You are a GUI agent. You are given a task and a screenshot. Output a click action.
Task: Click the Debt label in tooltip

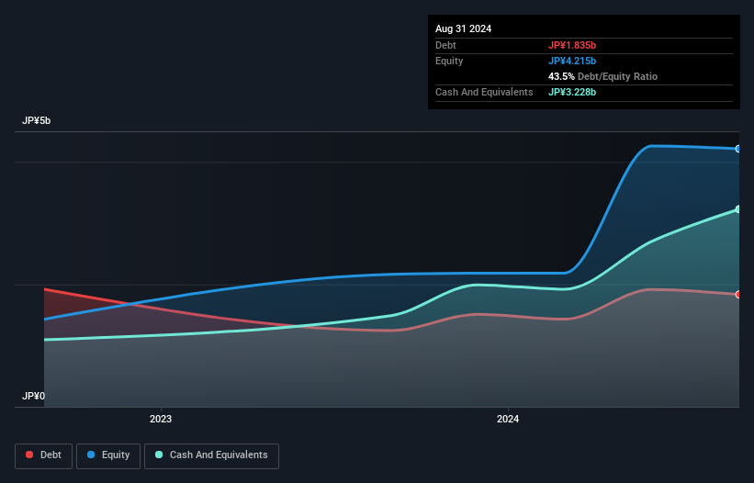tap(445, 45)
